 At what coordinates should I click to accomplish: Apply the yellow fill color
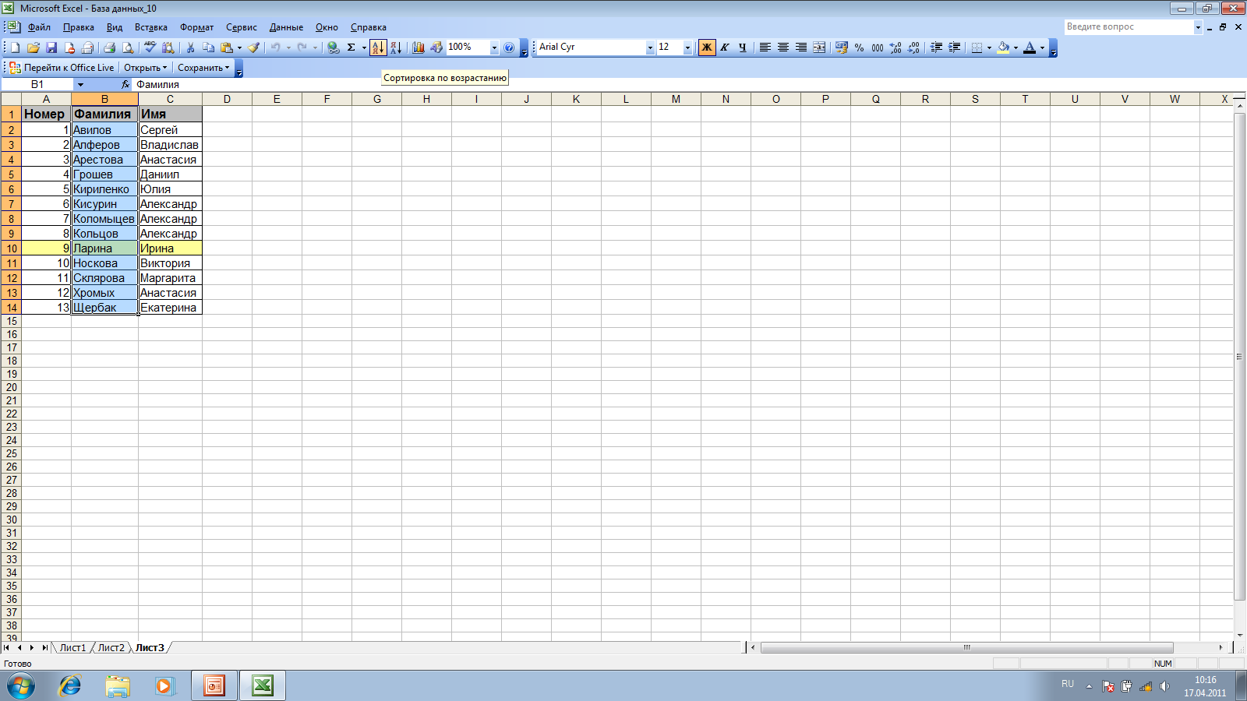[x=1003, y=48]
